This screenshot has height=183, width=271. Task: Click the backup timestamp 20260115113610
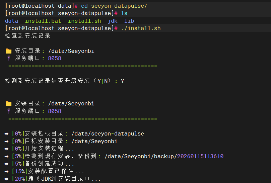pos(200,156)
